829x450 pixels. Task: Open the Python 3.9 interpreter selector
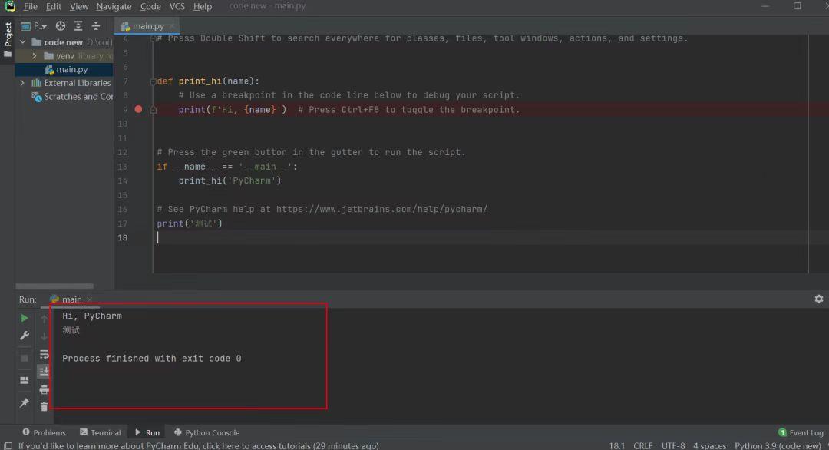click(777, 445)
